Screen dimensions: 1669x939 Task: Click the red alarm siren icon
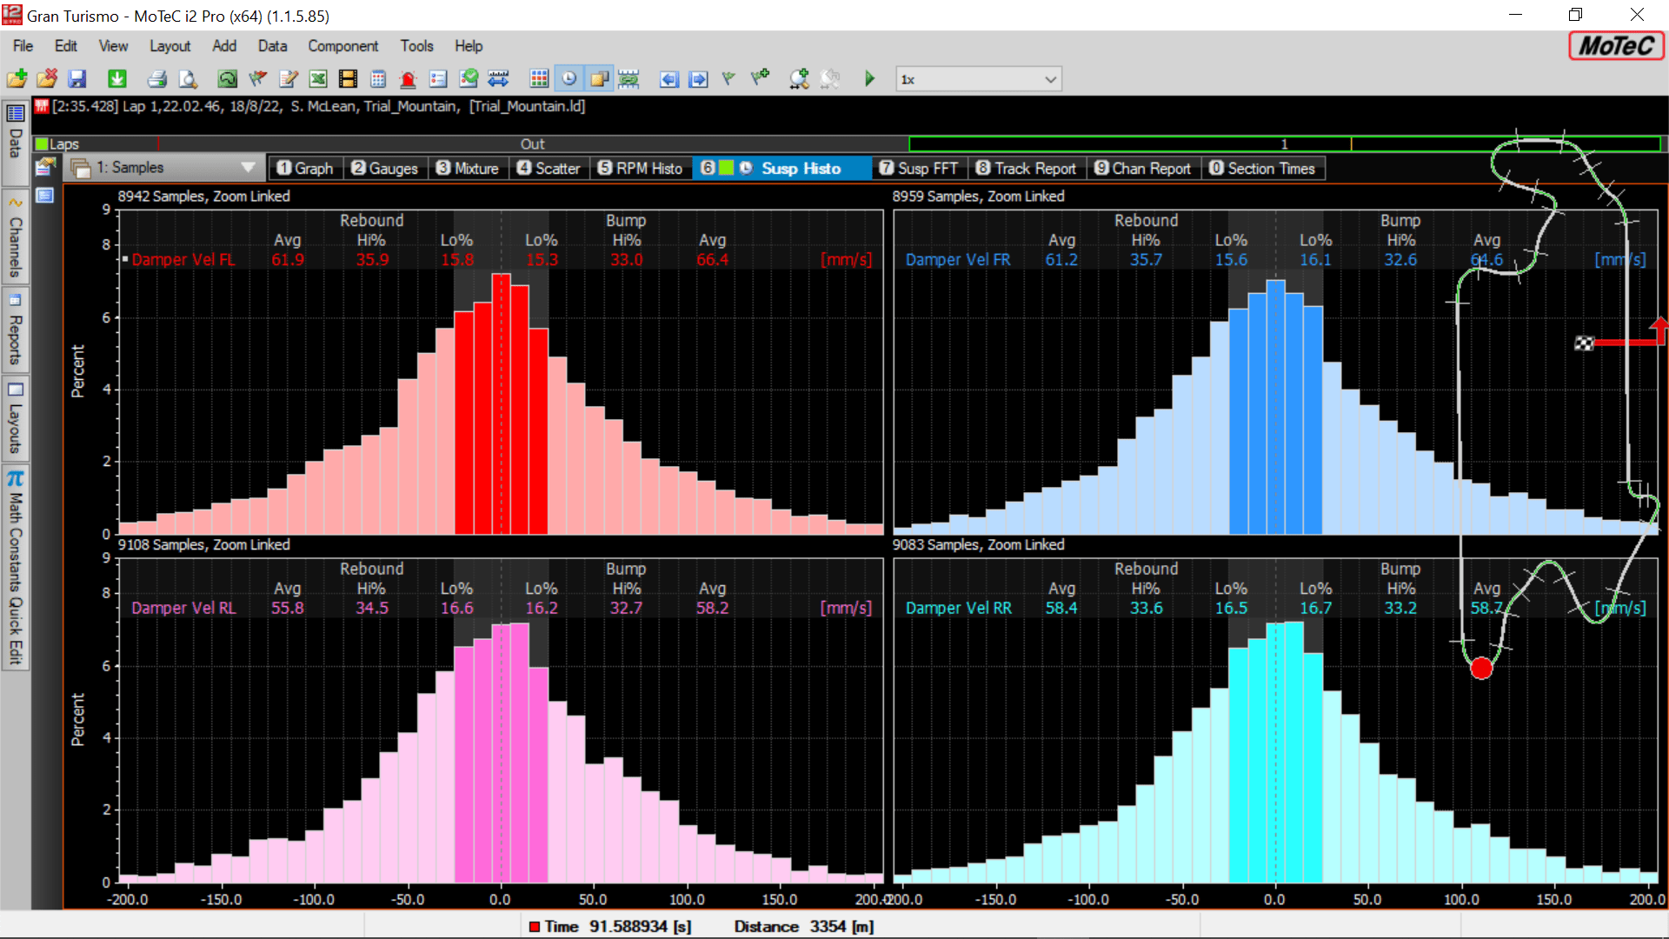tap(408, 79)
